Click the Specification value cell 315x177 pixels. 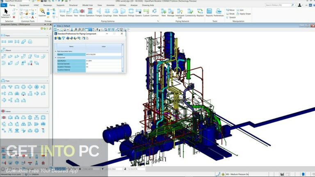[103, 61]
